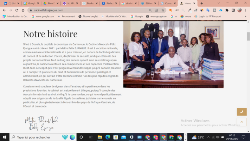250x141 pixels.
Task: Switch to the Rédact tab
Action: (x=110, y=4)
